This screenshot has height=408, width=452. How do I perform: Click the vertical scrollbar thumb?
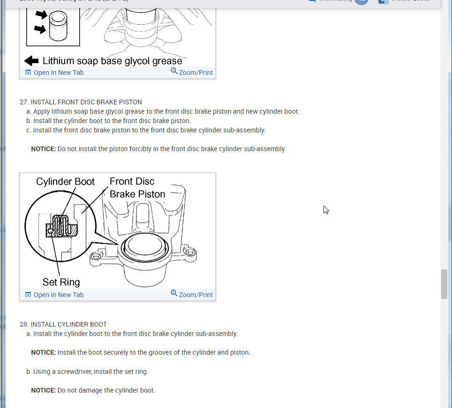coord(444,284)
